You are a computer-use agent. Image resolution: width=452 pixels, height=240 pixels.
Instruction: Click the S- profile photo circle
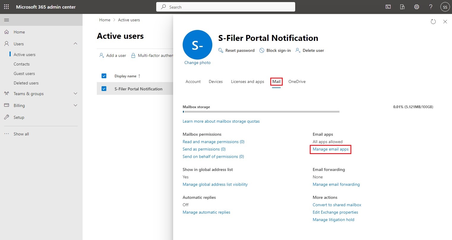click(x=197, y=45)
